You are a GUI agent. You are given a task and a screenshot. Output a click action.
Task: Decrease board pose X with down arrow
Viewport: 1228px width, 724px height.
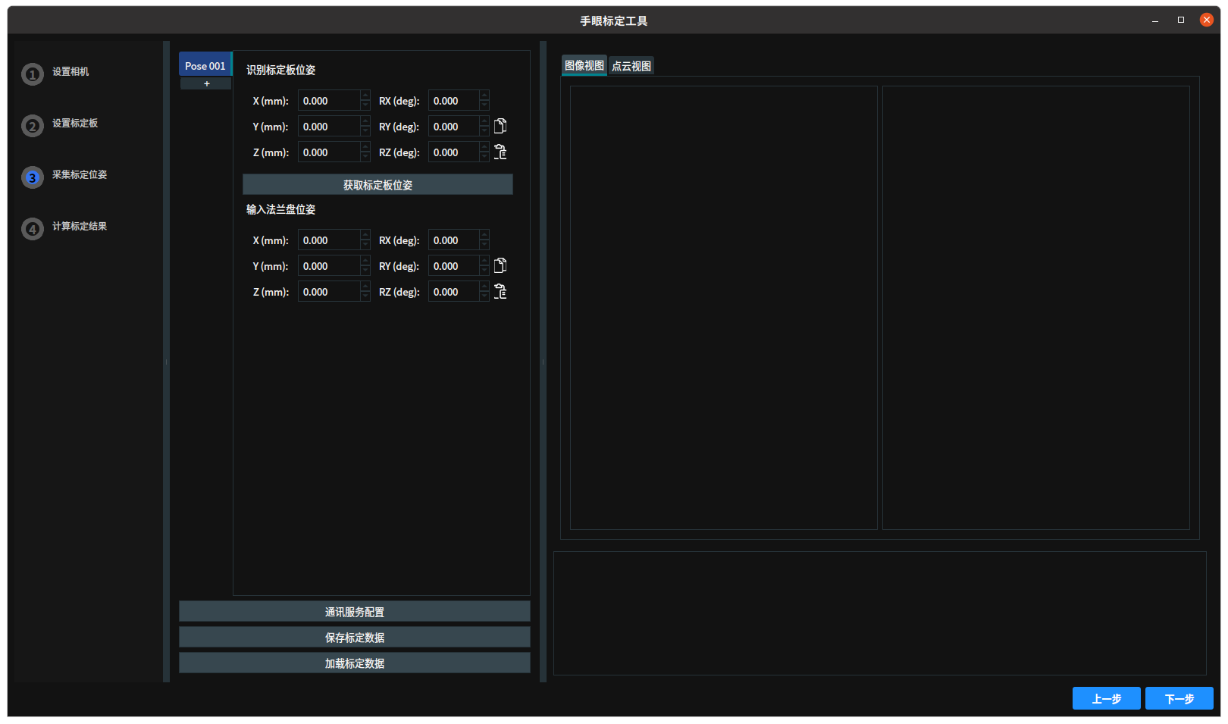tap(365, 106)
